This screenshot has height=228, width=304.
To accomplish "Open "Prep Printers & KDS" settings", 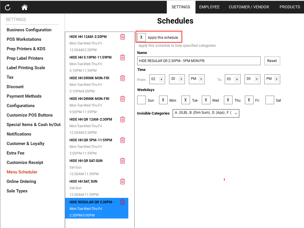I will point(26,49).
